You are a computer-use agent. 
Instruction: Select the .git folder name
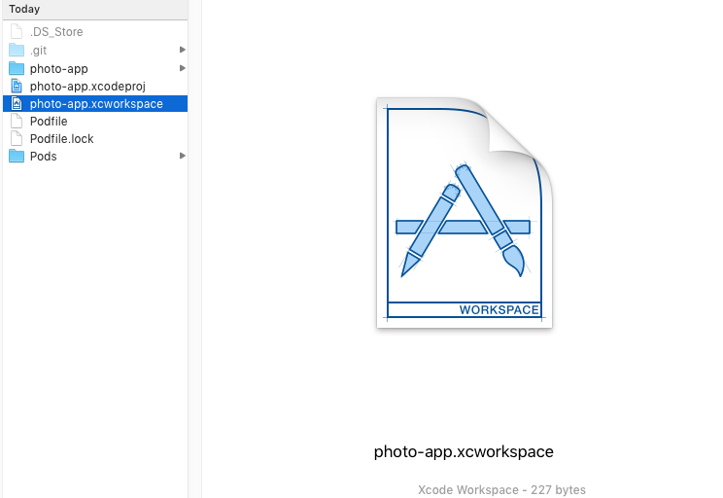(x=38, y=51)
